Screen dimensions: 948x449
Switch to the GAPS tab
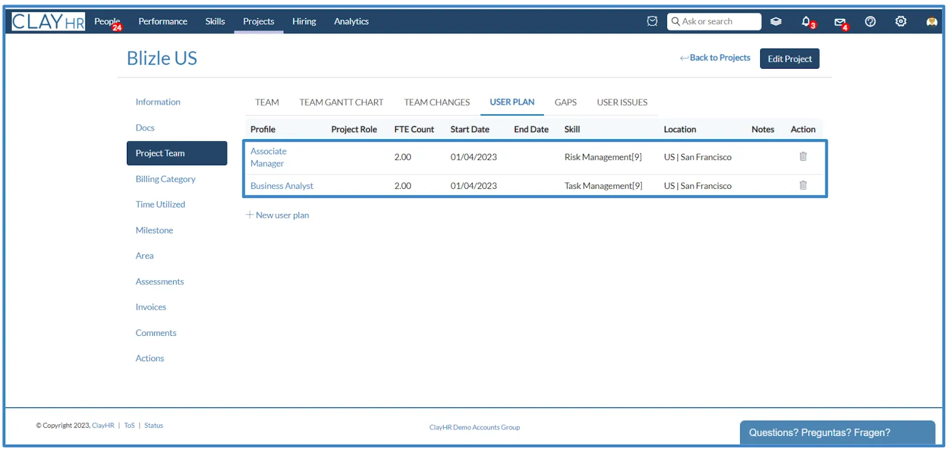pyautogui.click(x=565, y=102)
